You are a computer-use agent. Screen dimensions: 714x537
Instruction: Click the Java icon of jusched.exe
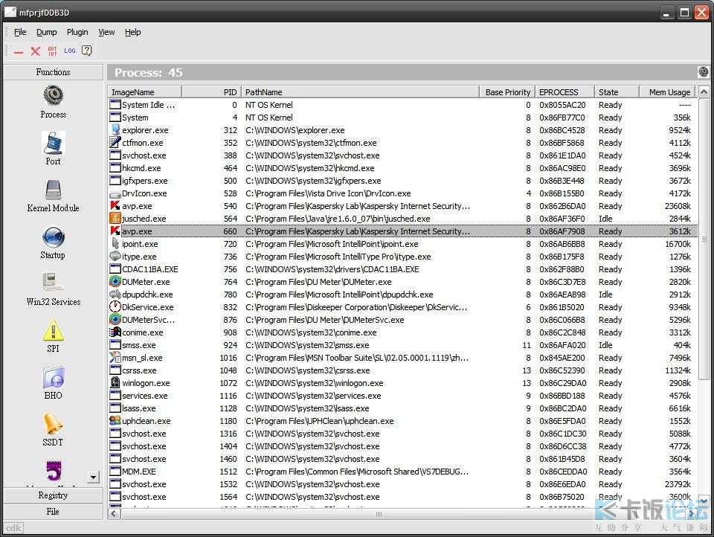click(x=115, y=218)
